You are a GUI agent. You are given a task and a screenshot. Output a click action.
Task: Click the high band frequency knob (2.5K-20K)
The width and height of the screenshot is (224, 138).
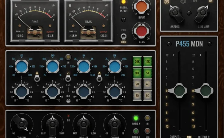pos(115,66)
